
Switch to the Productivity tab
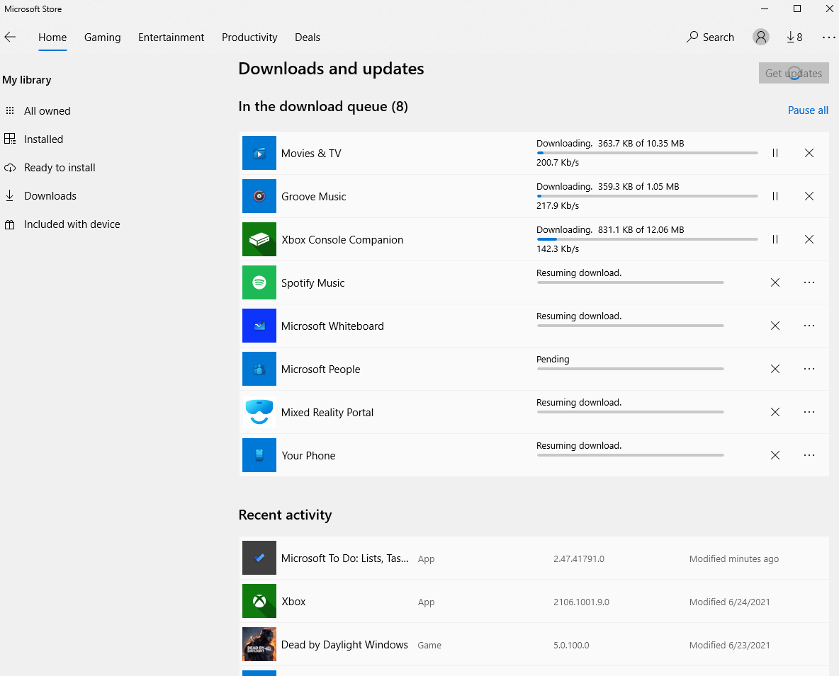coord(249,38)
